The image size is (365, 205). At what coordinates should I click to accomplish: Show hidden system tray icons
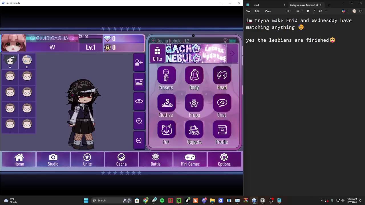[x=322, y=200]
